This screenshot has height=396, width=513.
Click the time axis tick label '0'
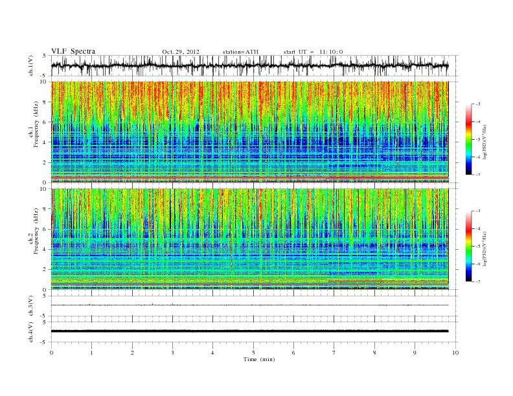[51, 353]
